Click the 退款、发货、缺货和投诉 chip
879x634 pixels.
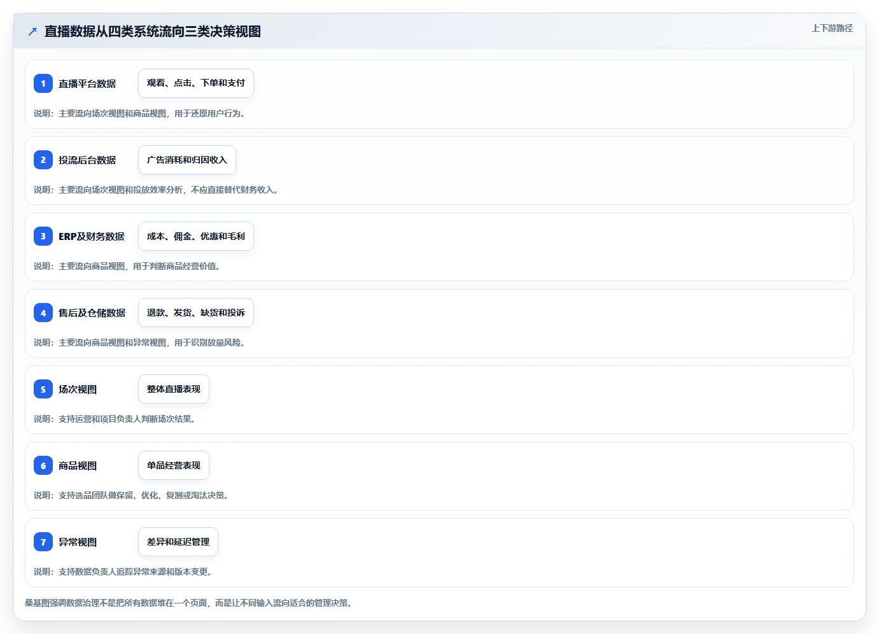tap(196, 313)
